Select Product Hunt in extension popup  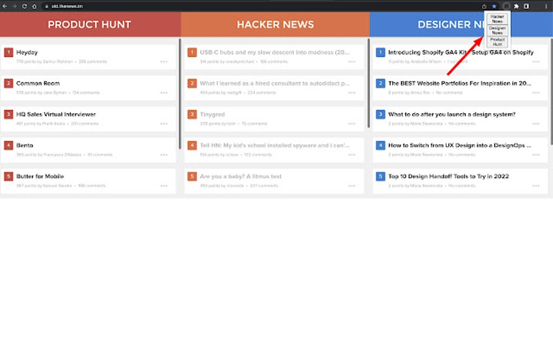click(497, 42)
